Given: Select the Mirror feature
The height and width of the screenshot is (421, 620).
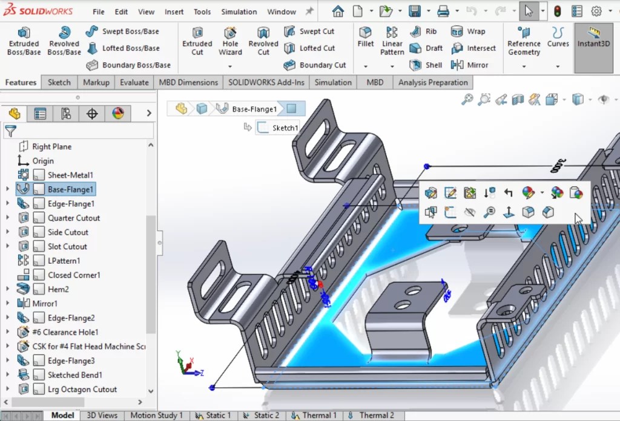Looking at the screenshot, I should [x=469, y=65].
